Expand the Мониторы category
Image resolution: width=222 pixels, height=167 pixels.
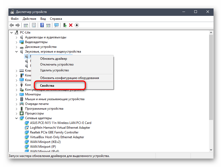coord(16,94)
